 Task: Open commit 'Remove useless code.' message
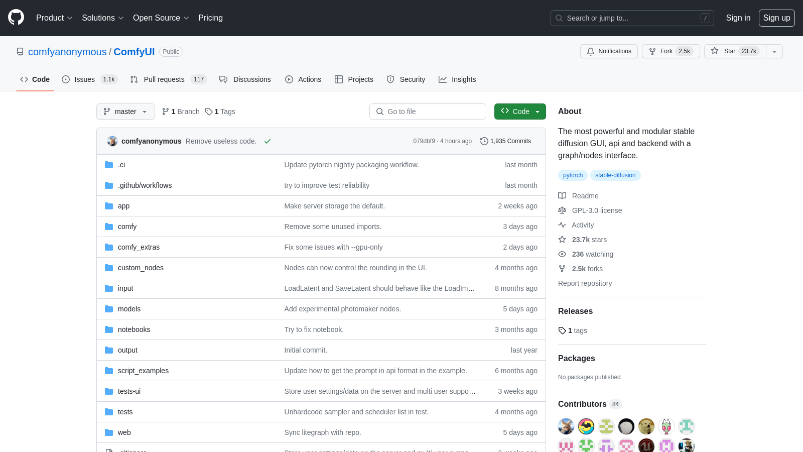(221, 141)
